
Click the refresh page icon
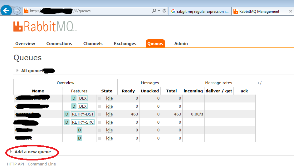click(164, 11)
